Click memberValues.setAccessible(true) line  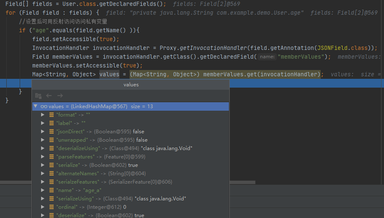[88, 65]
